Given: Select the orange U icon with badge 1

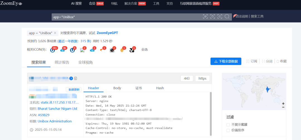Looking at the screenshot, I should pyautogui.click(x=122, y=50).
